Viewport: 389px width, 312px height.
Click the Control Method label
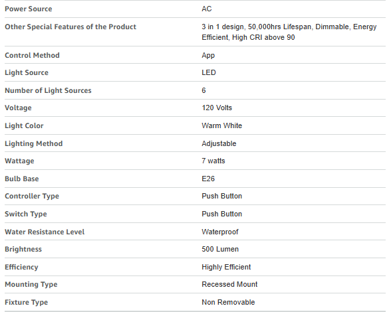click(x=33, y=55)
